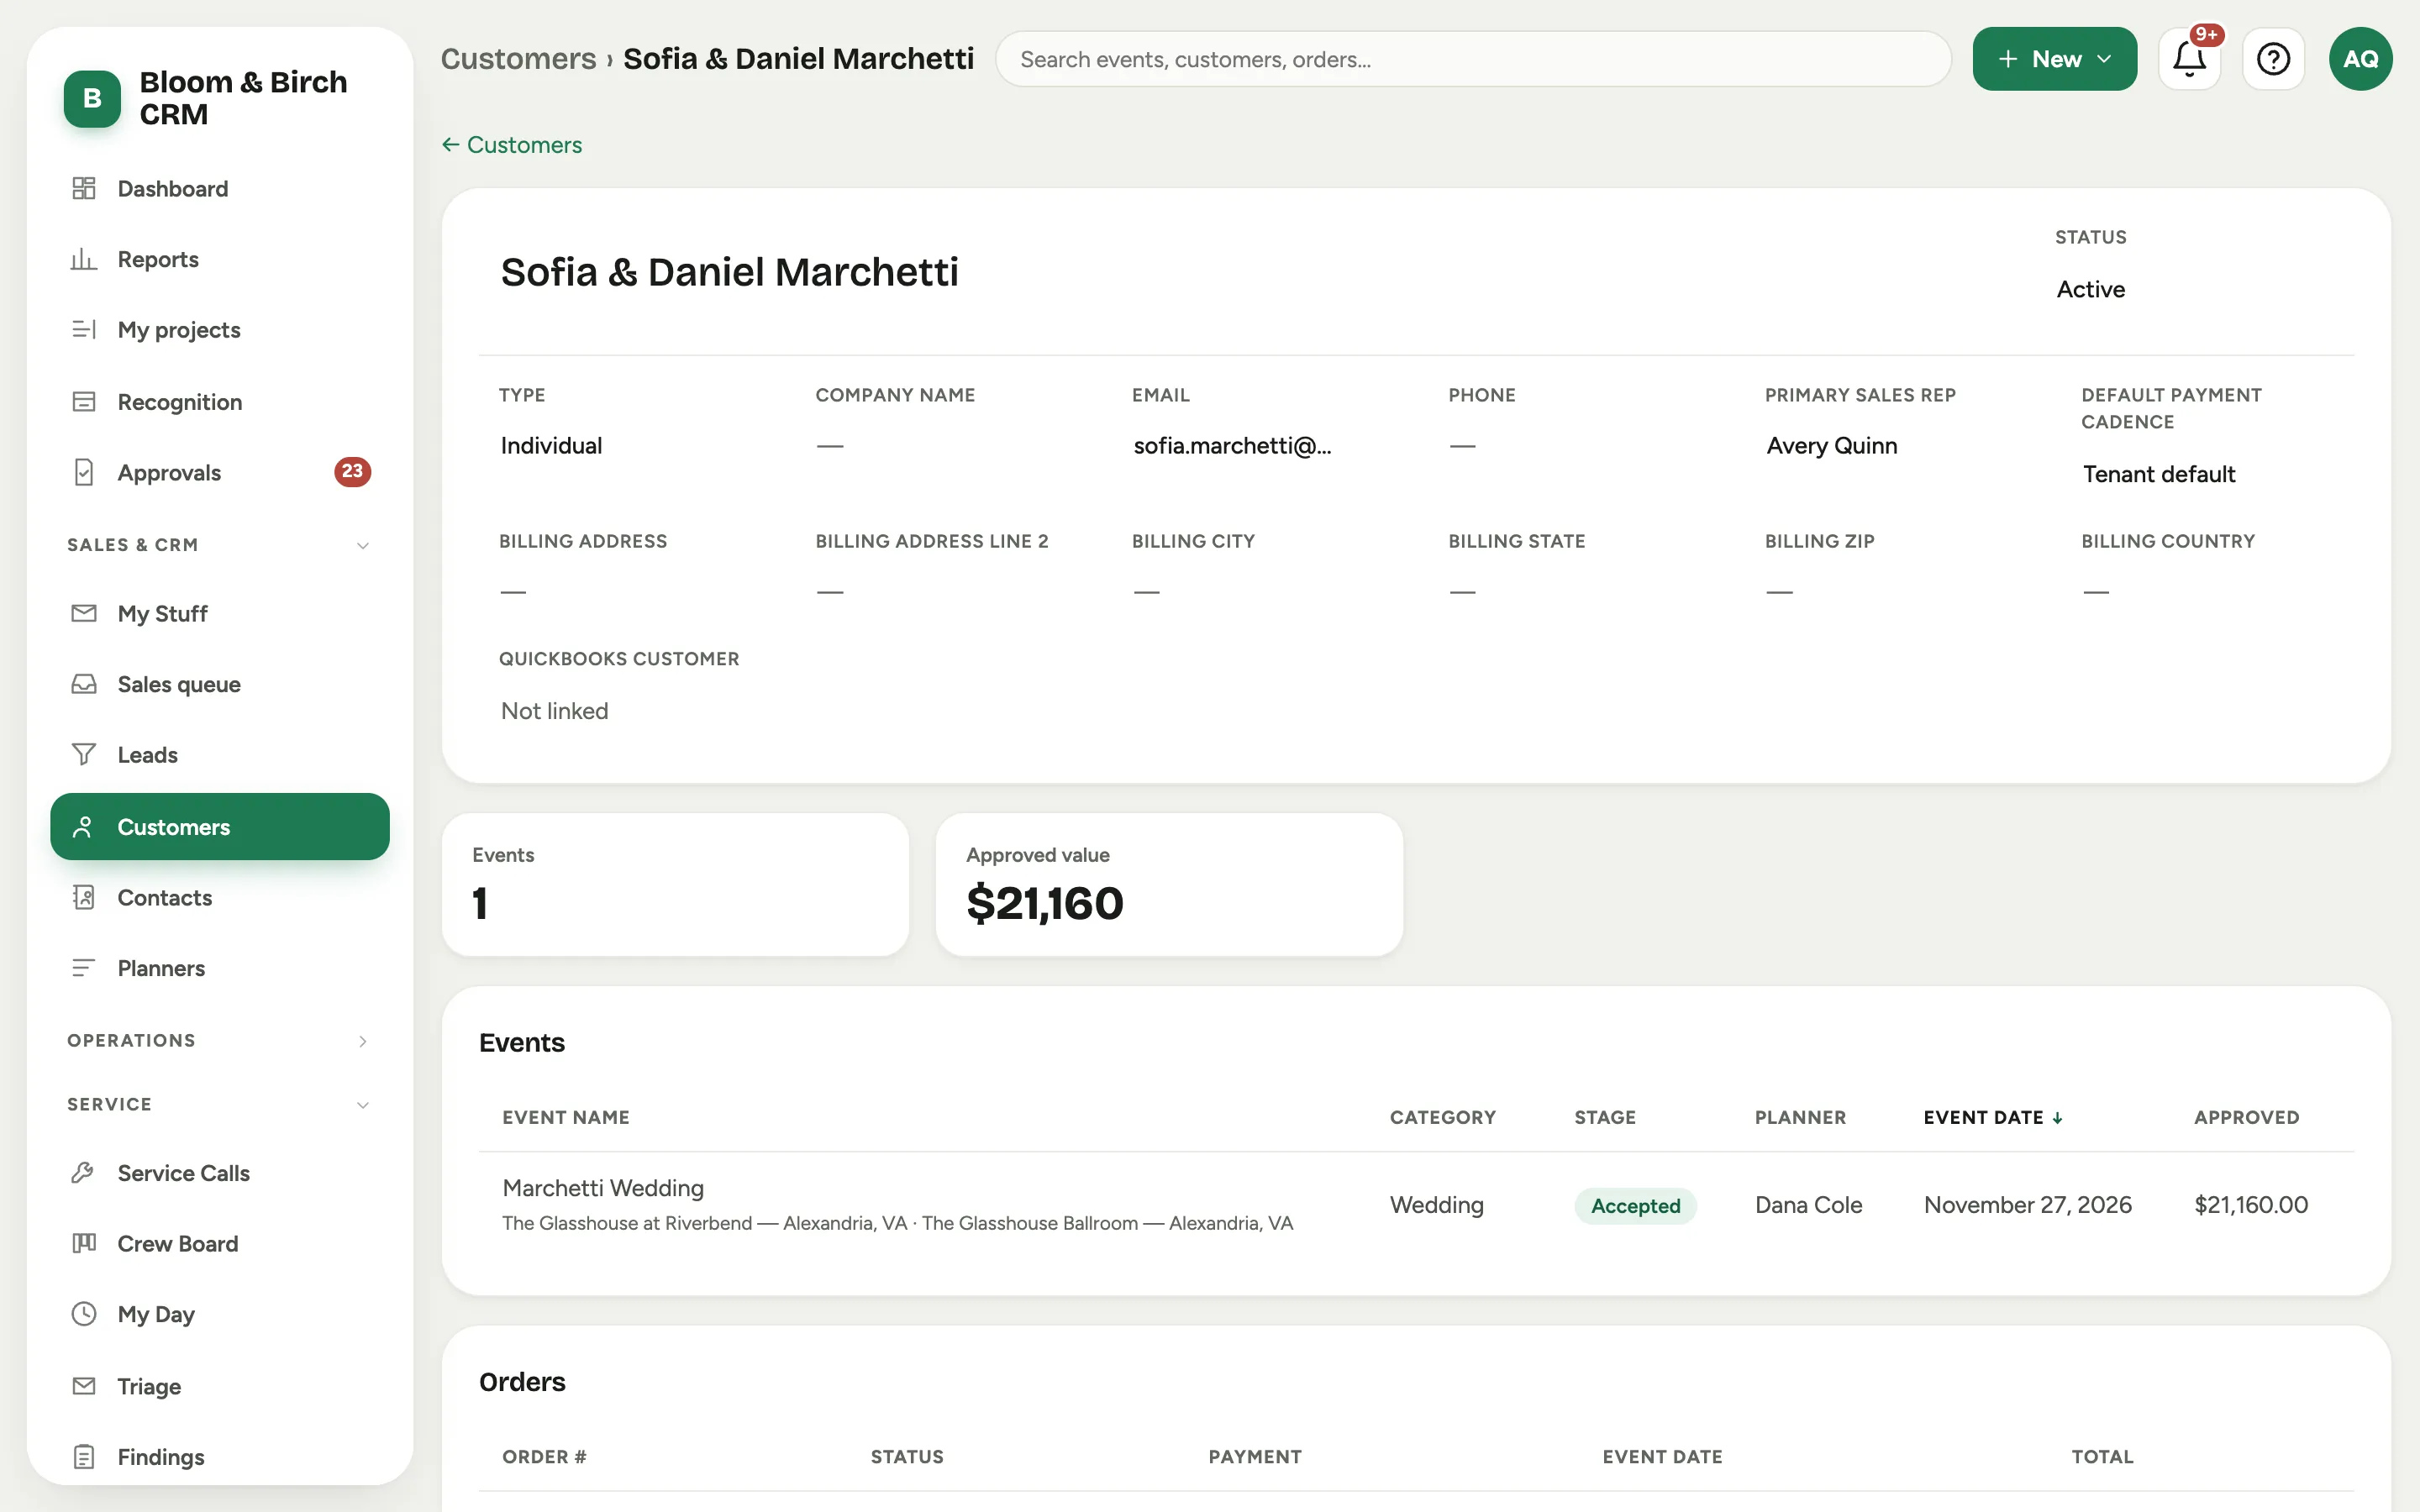Viewport: 2420px width, 1512px height.
Task: Focus the search events input field
Action: (1473, 59)
